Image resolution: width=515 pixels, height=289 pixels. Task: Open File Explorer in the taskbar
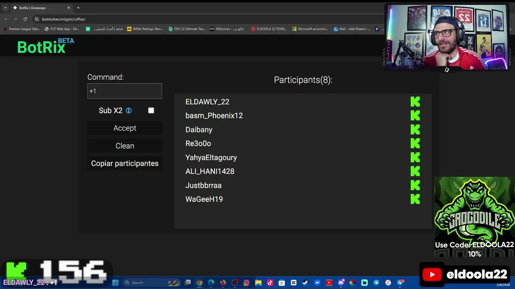(258, 283)
